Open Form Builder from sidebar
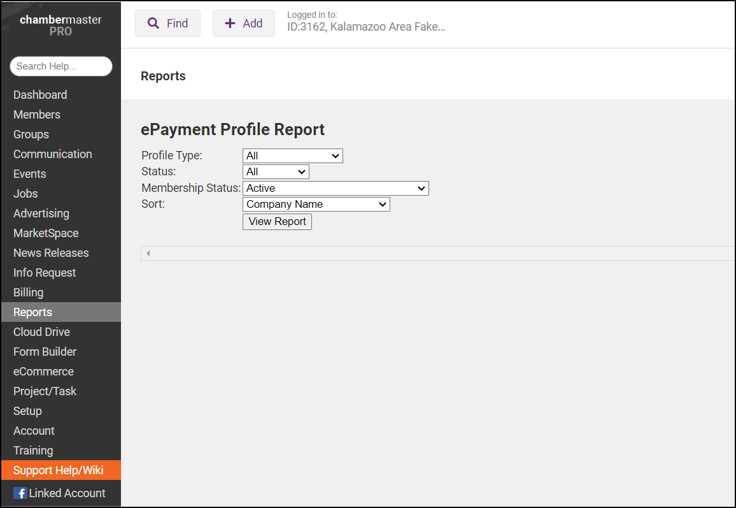This screenshot has height=508, width=736. [45, 352]
